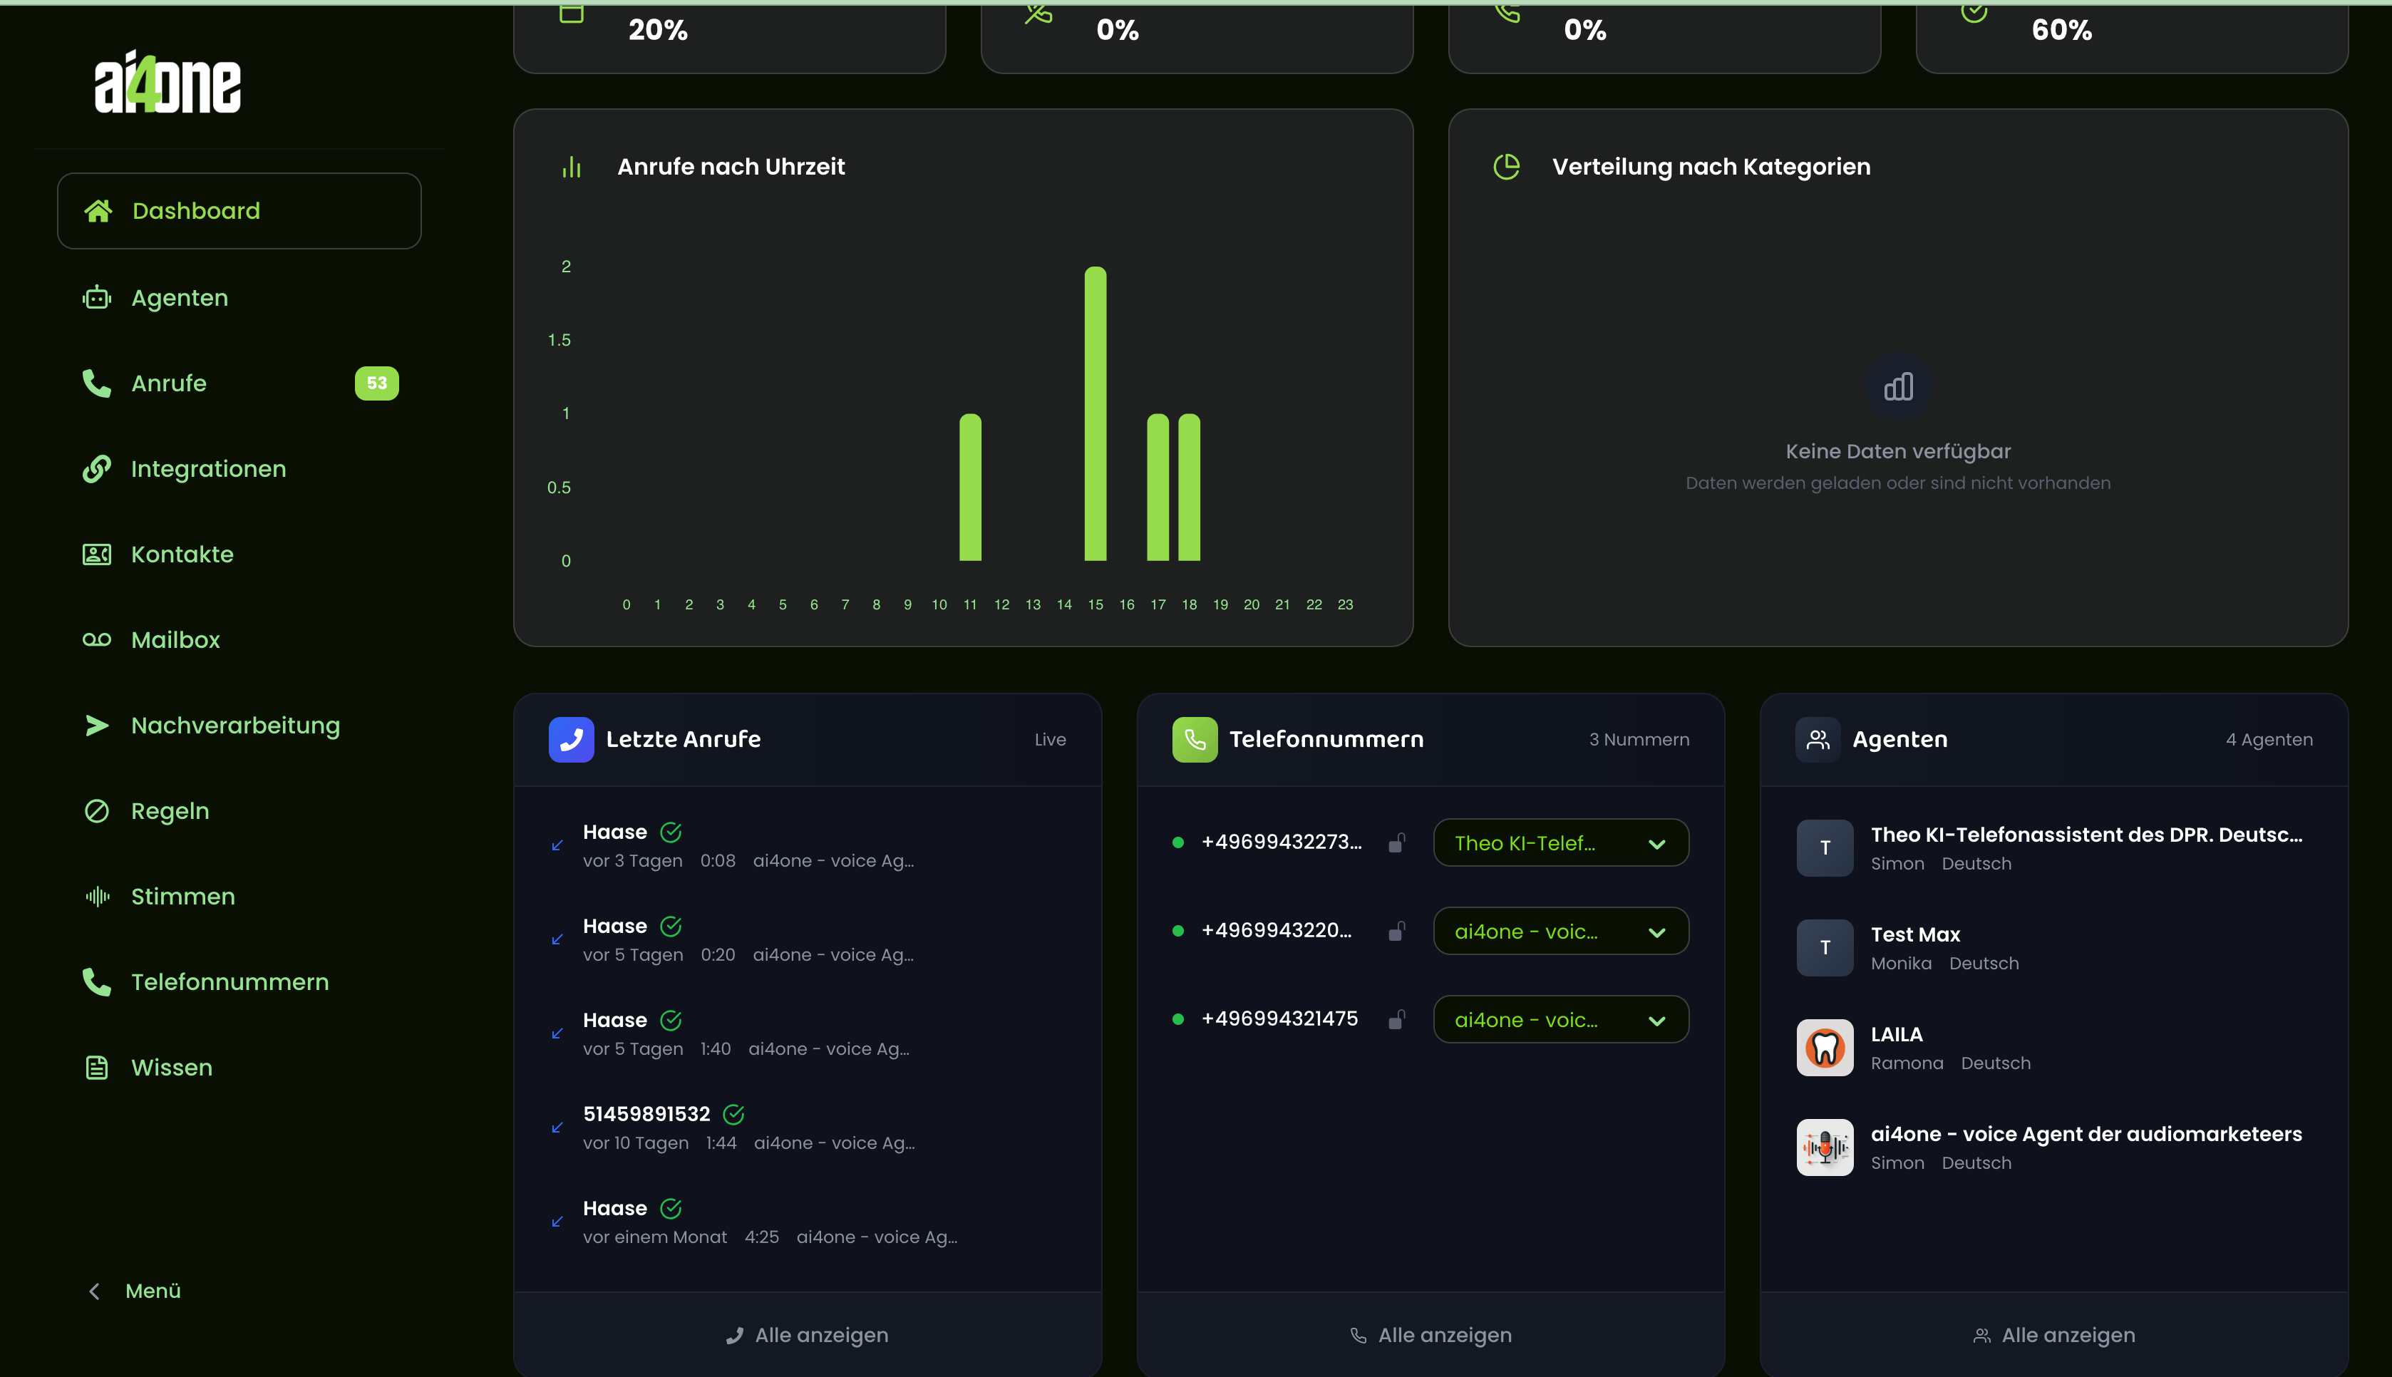The image size is (2392, 1377).
Task: Select the Anrufe phone icon in sidebar
Action: click(x=98, y=383)
